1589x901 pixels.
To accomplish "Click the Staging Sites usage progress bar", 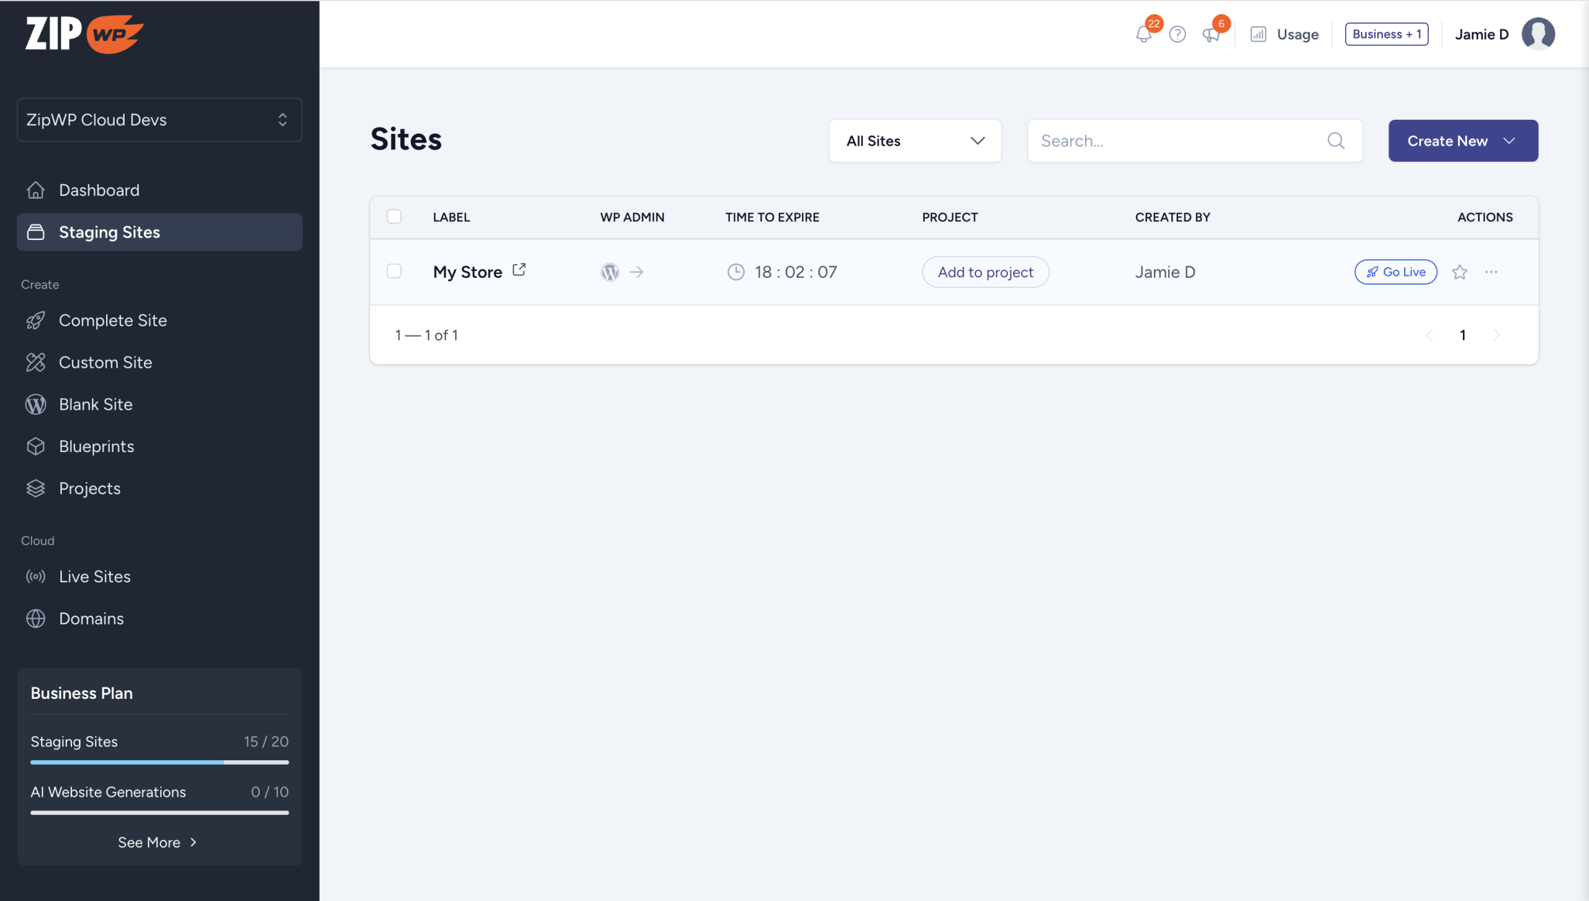I will click(160, 762).
